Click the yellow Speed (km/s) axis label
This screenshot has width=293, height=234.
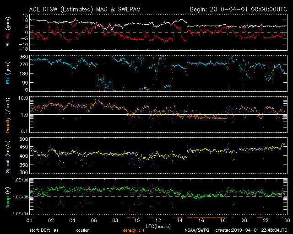(x=8, y=155)
